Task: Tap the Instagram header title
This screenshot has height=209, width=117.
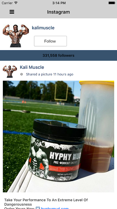Action: pyautogui.click(x=58, y=12)
